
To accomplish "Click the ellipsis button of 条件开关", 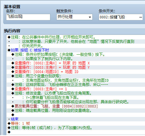I will (141, 17).
